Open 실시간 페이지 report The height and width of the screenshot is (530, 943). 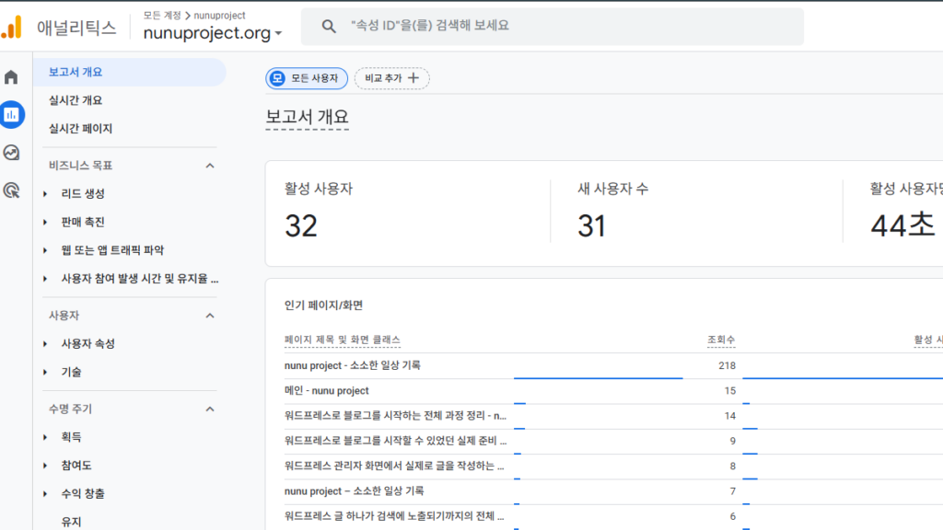80,129
